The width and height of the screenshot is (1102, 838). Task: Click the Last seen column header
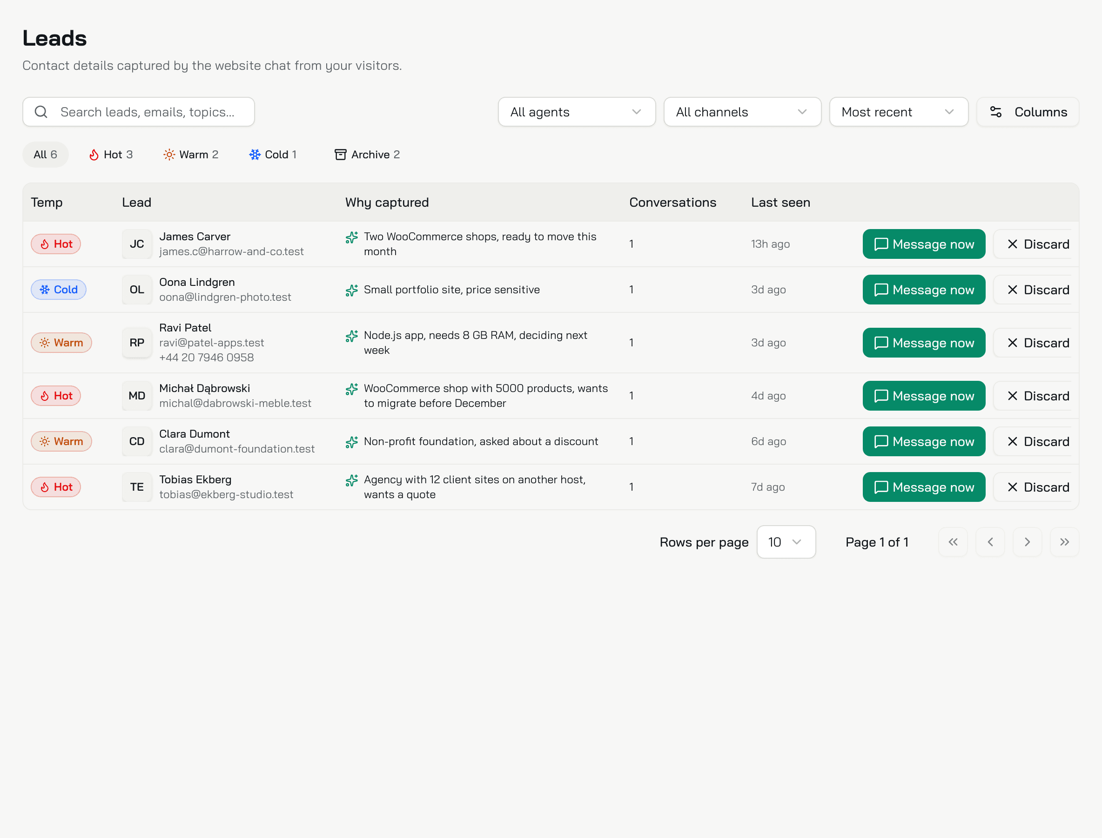tap(780, 203)
